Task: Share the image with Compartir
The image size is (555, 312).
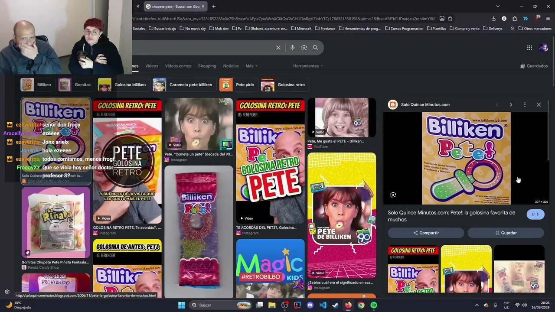Action: click(426, 233)
